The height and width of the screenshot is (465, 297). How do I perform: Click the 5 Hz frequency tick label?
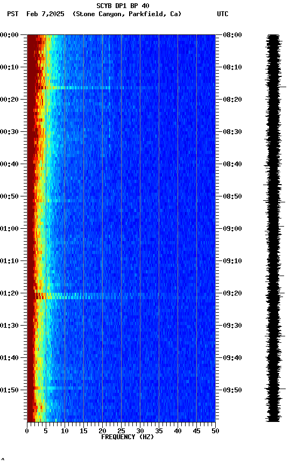[x=46, y=431]
